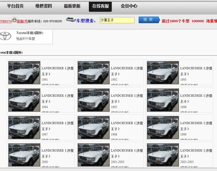Click the LANDCRUISER title above year 1999
This screenshot has height=171, width=217.
click(x=196, y=126)
